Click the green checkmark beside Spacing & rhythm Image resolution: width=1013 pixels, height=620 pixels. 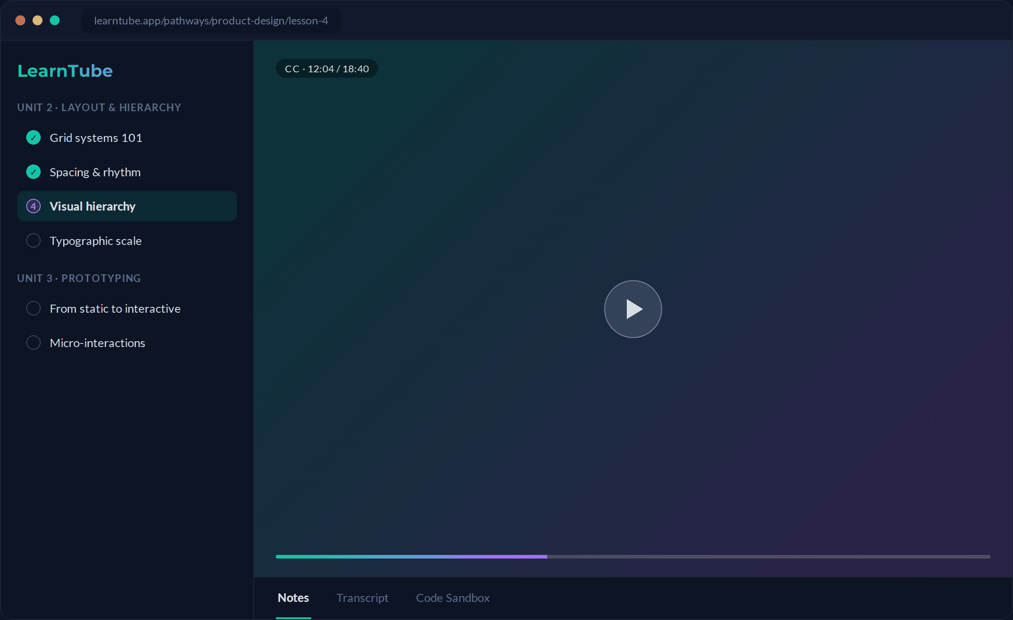(x=33, y=172)
